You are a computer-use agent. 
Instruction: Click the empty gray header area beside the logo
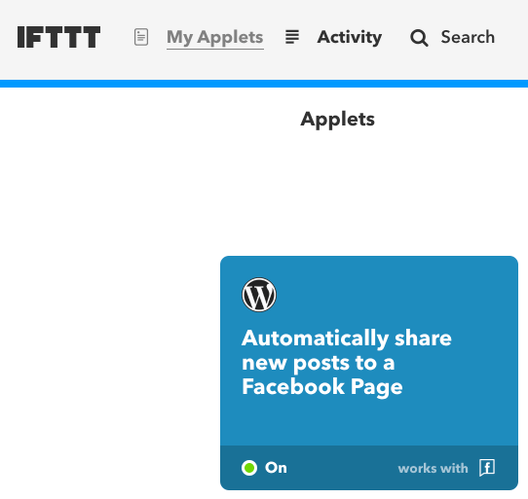(117, 37)
